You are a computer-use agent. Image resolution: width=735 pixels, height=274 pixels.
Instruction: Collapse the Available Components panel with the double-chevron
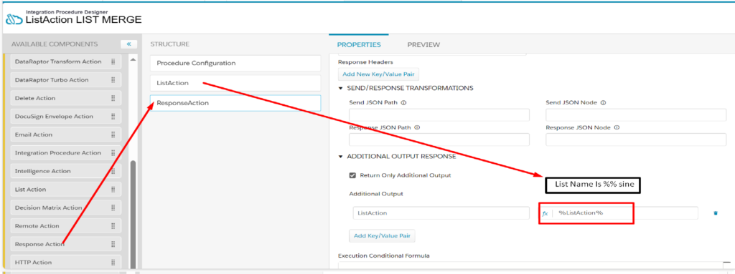point(129,44)
